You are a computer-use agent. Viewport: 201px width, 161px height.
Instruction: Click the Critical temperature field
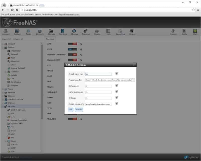98,98
